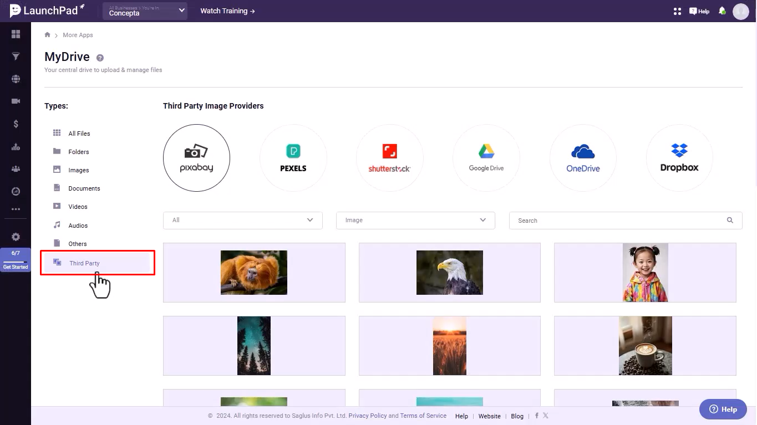This screenshot has width=757, height=425.
Task: Open the Terms of Service link
Action: [423, 416]
